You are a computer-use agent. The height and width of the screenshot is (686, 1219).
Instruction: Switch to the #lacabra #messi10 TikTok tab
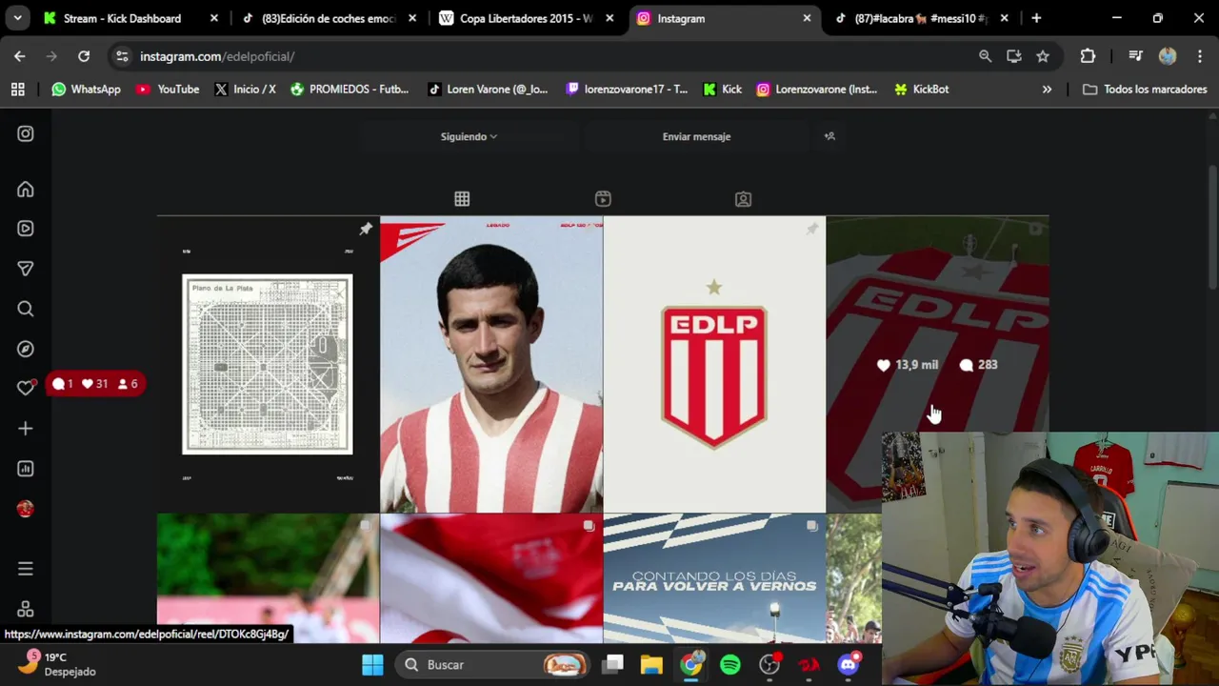[x=921, y=18]
